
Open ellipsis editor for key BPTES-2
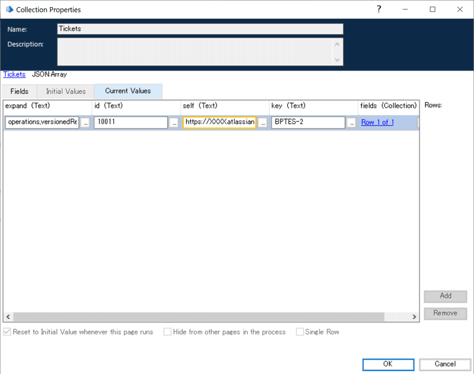point(351,123)
